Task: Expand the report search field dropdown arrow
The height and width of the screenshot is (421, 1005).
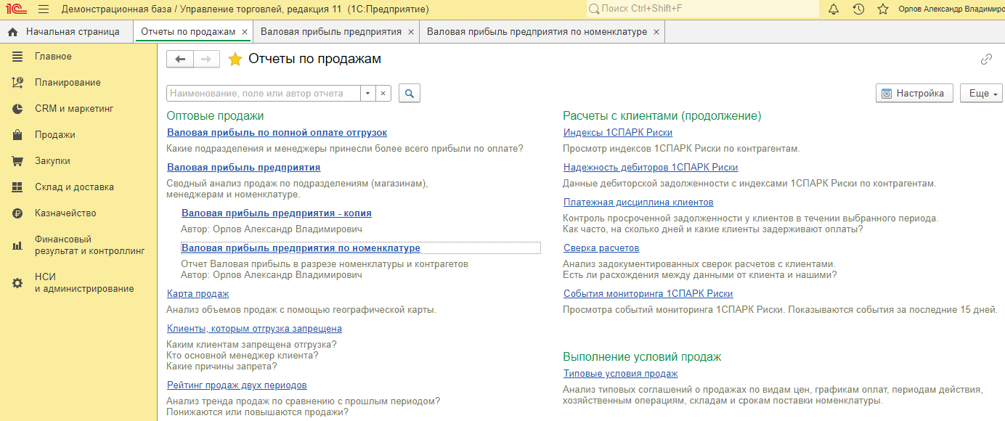Action: point(367,94)
